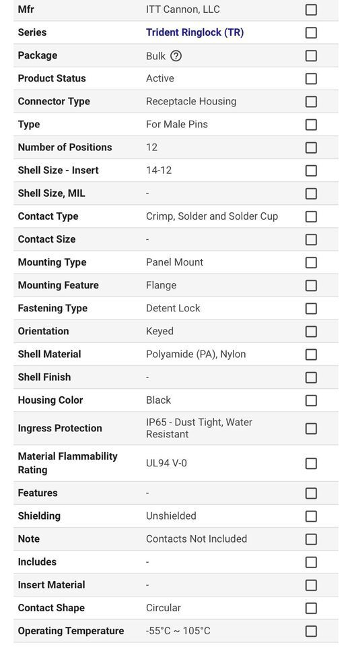Tick the Shell Material Polyamide checkbox

click(311, 355)
